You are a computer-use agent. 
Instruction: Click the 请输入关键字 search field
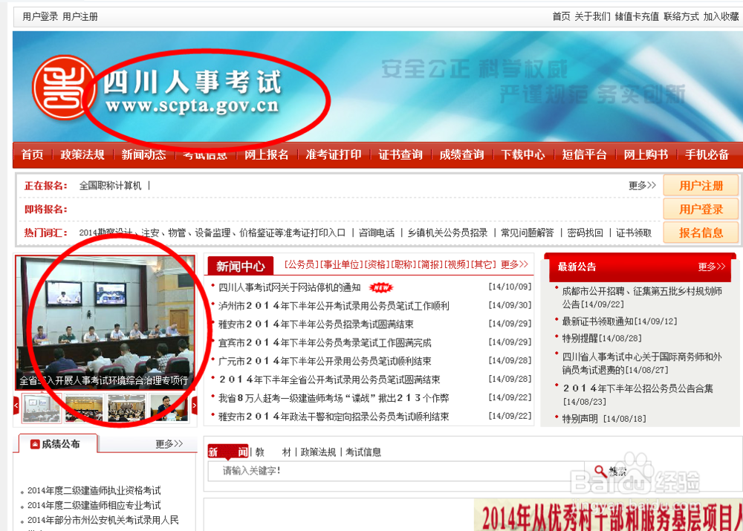tap(396, 471)
